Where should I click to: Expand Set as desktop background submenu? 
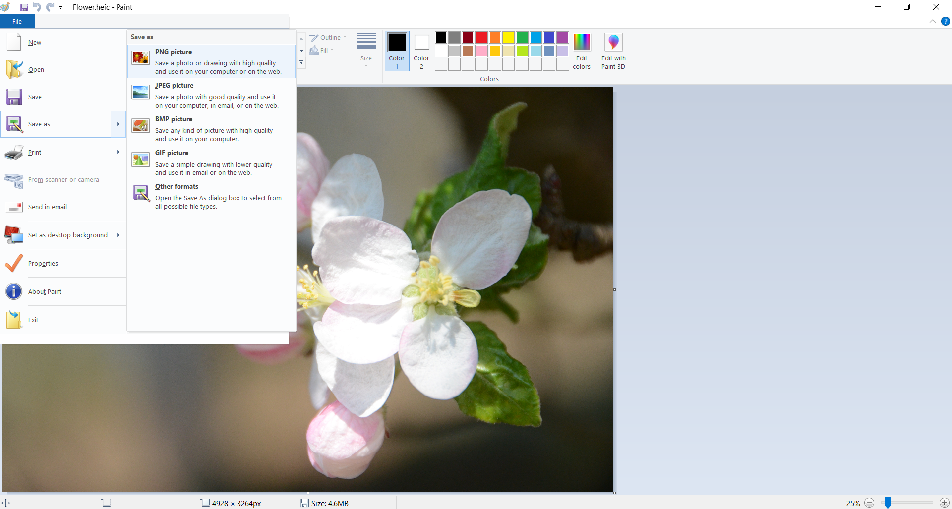pos(118,235)
